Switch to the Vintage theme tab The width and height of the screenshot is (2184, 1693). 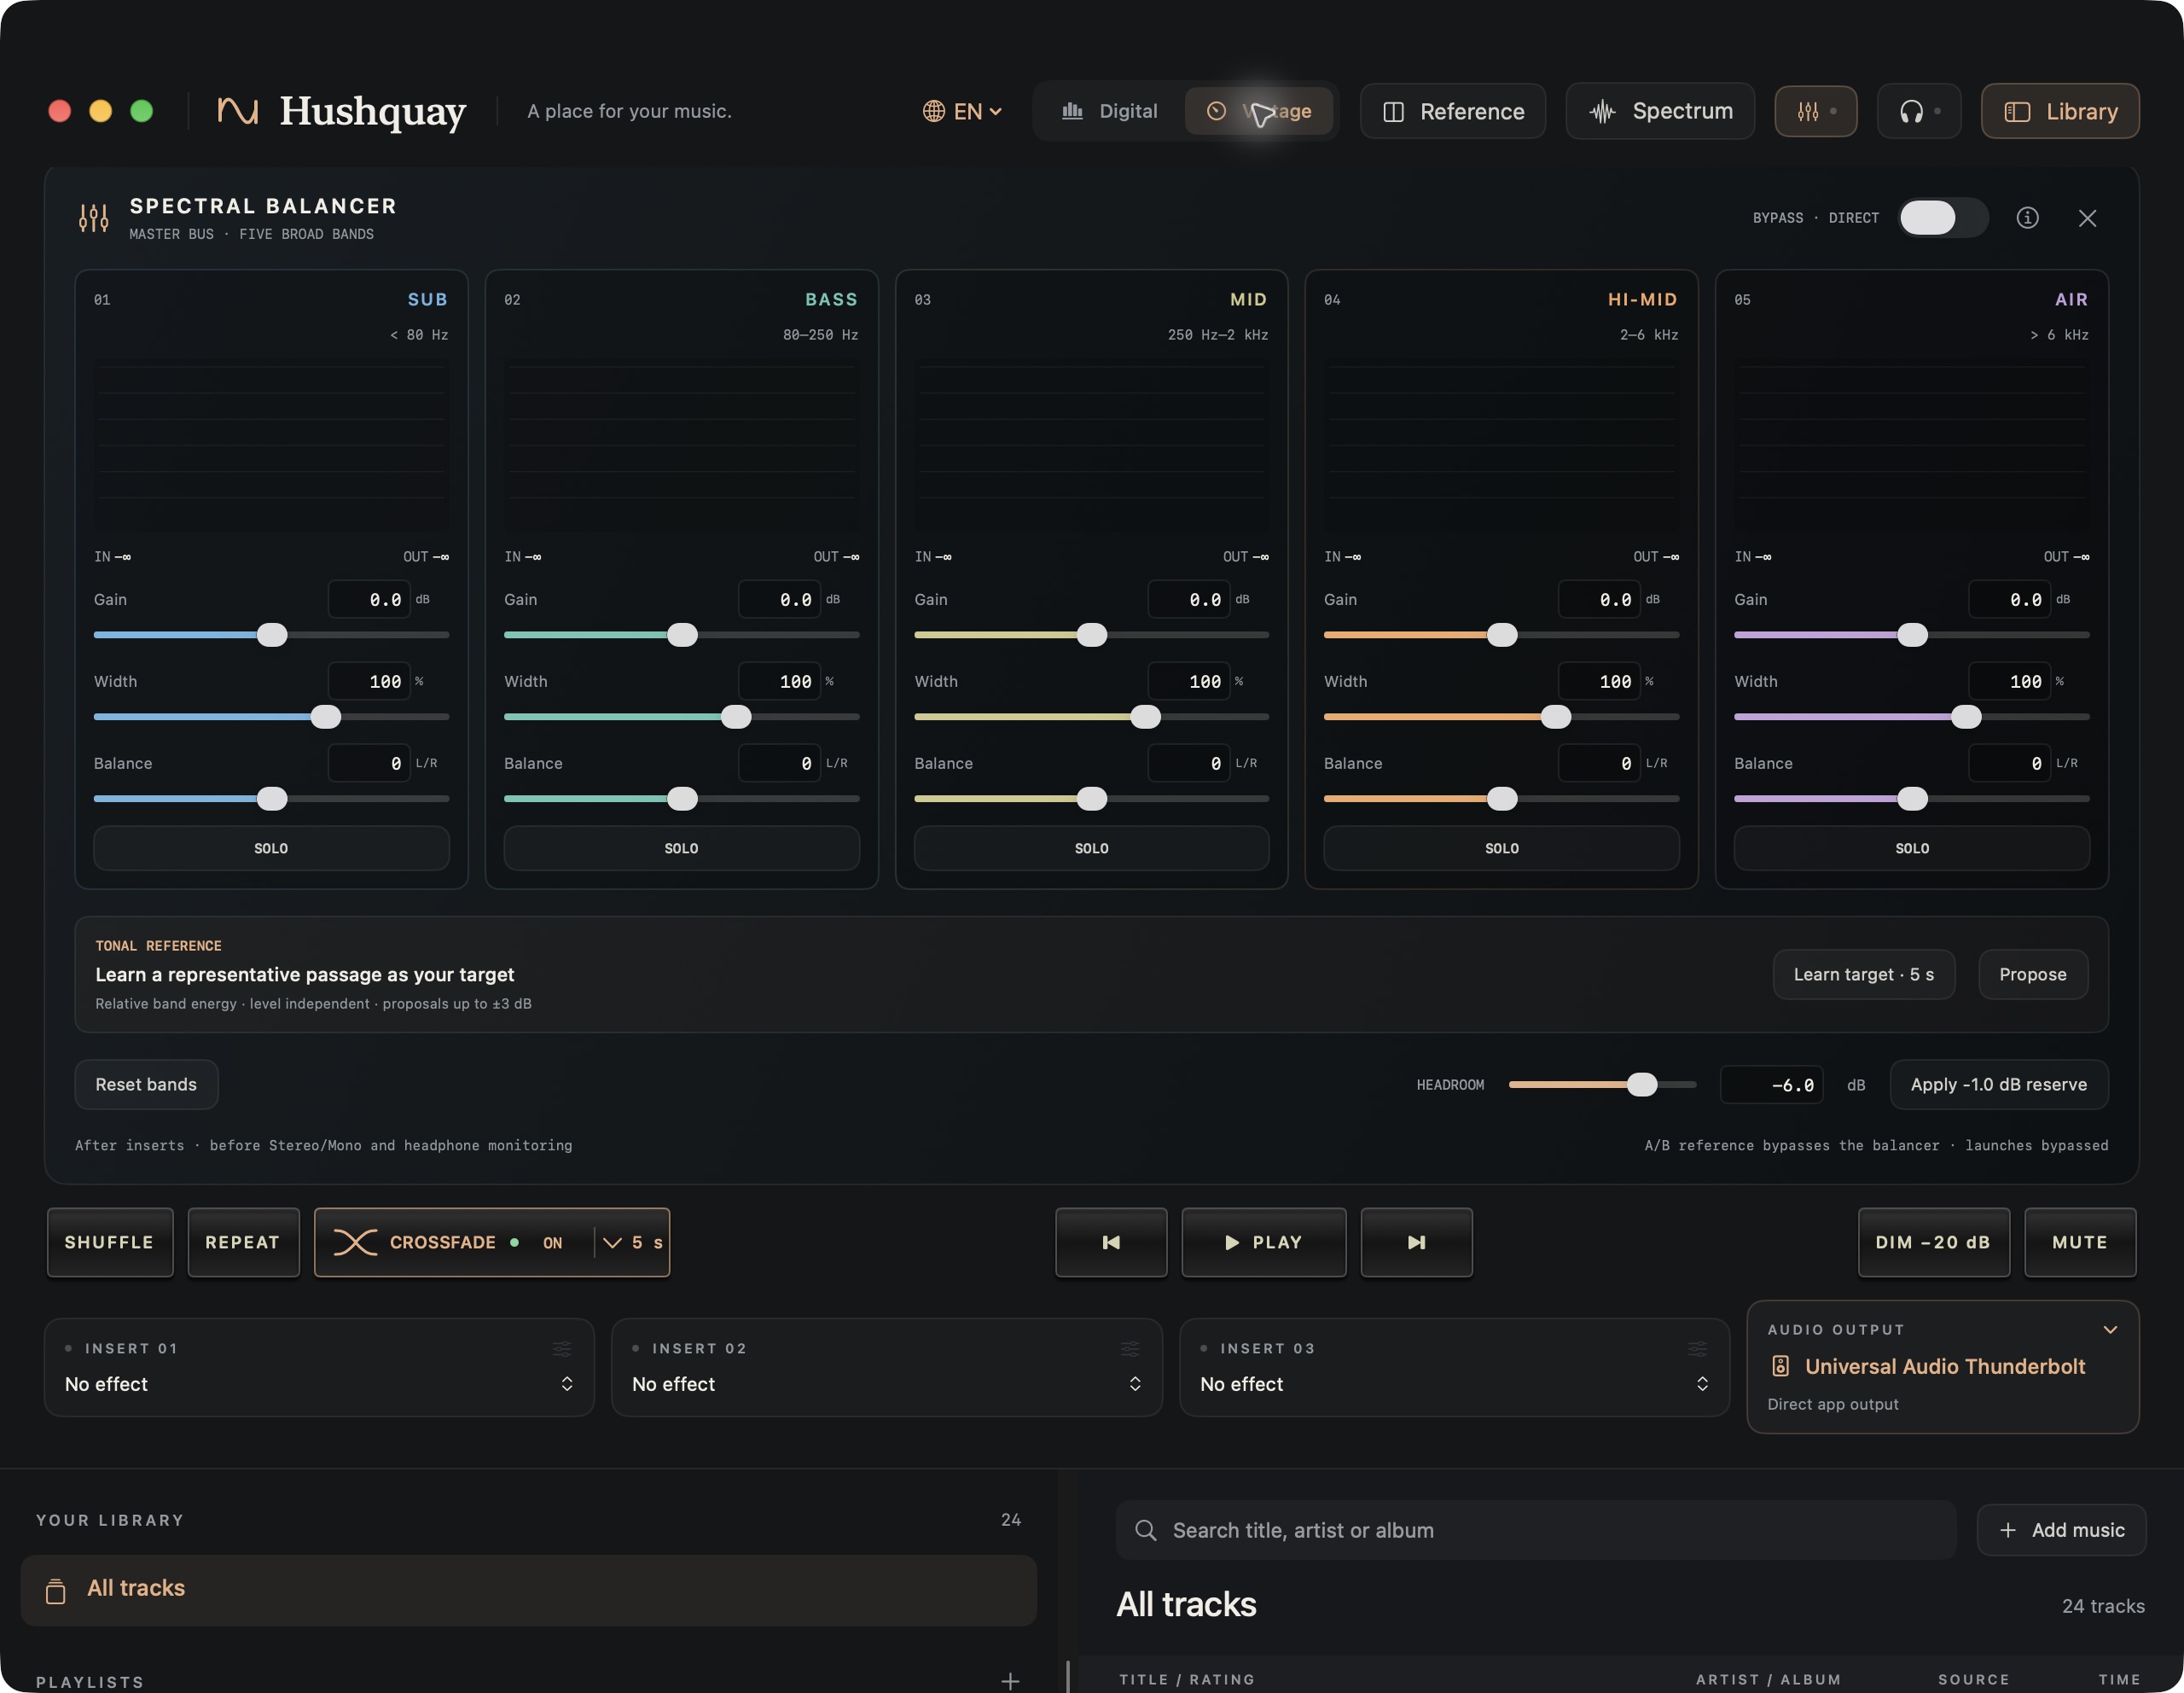(1259, 111)
